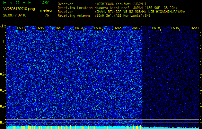The width and height of the screenshot is (202, 129).
Task: Click the 0913 time marker
Action: click(x=60, y=28)
